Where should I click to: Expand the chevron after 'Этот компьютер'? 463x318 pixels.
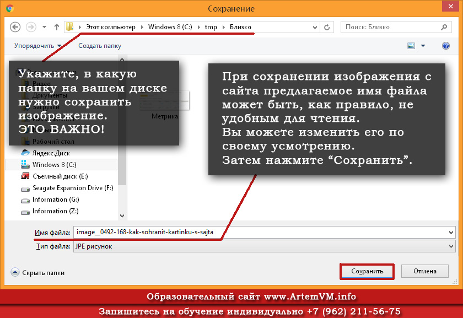pyautogui.click(x=142, y=27)
